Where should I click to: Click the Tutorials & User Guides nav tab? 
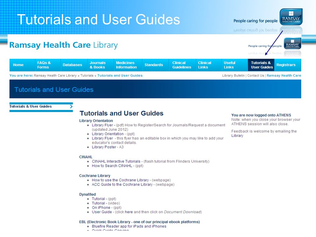[262, 65]
